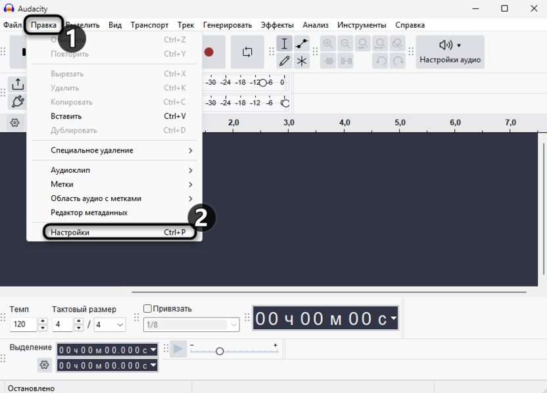Open timeline options gear icon
This screenshot has width=547, height=393.
[x=15, y=123]
